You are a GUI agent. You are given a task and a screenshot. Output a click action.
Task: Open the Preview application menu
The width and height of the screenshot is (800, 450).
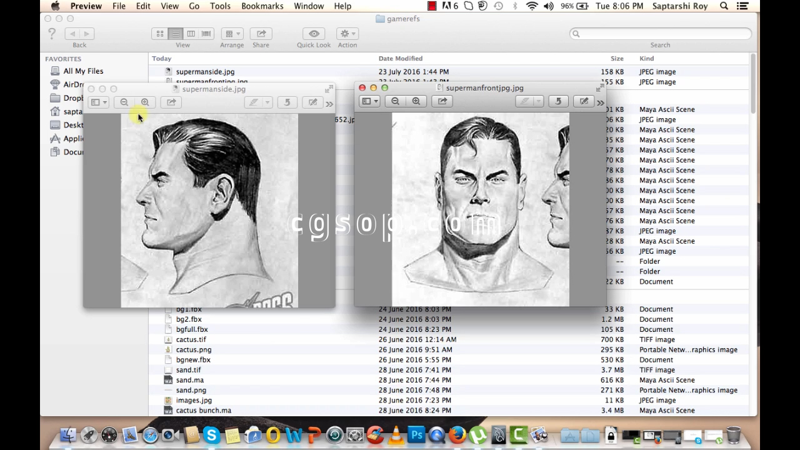(x=86, y=6)
